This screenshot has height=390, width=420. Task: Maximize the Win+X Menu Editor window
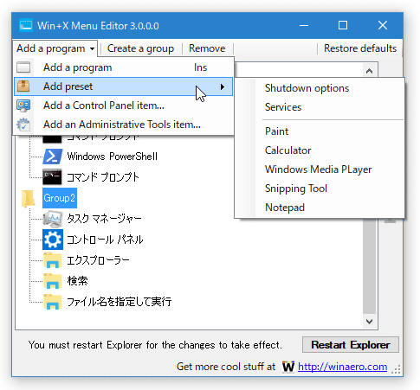(343, 25)
